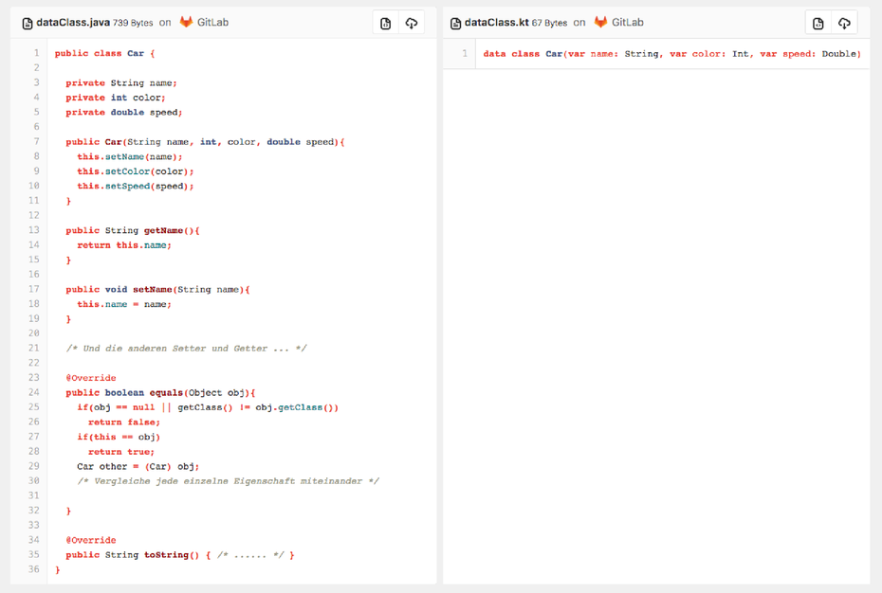
Task: Click the Car constructor signature line in Java
Action: 205,142
